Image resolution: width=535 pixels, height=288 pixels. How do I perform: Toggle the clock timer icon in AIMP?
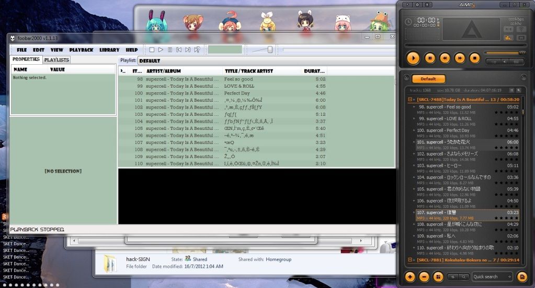tap(408, 21)
